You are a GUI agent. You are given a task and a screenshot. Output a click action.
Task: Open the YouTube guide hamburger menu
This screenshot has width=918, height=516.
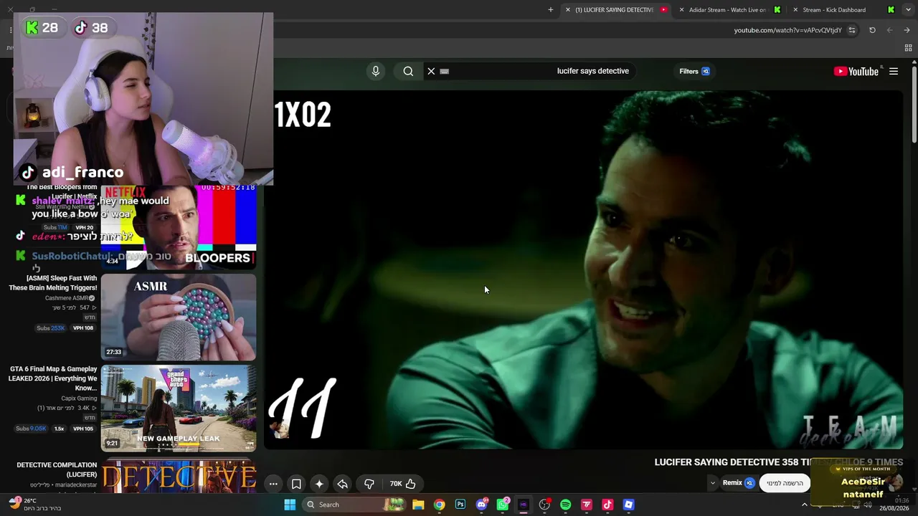[x=894, y=71]
